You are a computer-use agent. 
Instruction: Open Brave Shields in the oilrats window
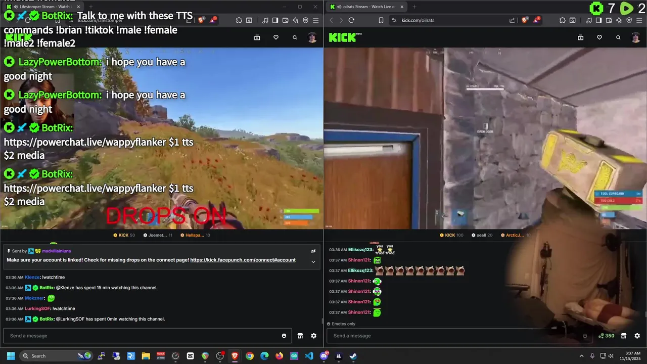click(525, 20)
